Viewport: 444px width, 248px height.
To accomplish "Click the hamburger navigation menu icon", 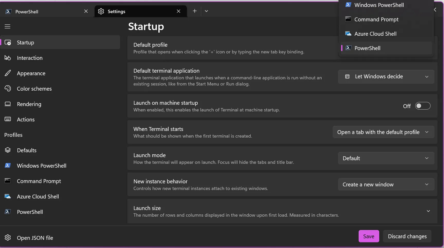I will pyautogui.click(x=7, y=26).
